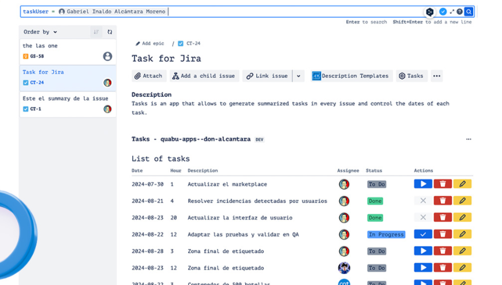Click the anime avatar on Zona final task

344,268
